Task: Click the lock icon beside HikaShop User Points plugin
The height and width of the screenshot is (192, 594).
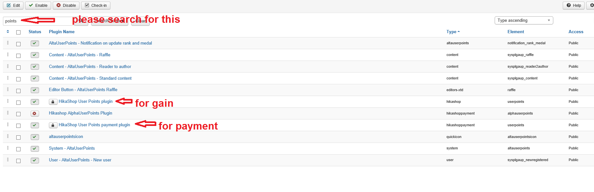Action: click(x=53, y=102)
